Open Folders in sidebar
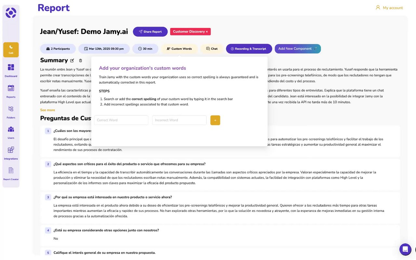The width and height of the screenshot is (416, 260). (x=11, y=112)
